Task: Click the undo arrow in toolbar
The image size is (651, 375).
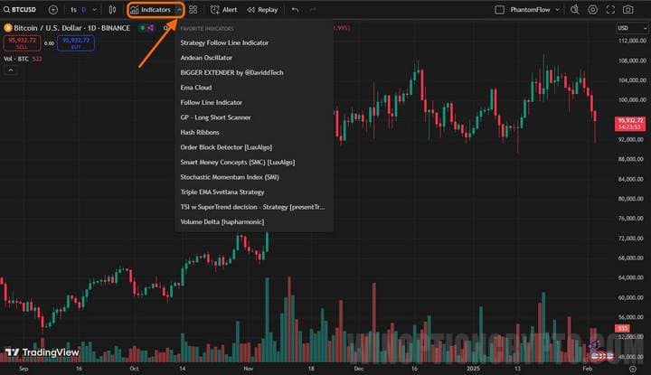Action: tap(295, 9)
